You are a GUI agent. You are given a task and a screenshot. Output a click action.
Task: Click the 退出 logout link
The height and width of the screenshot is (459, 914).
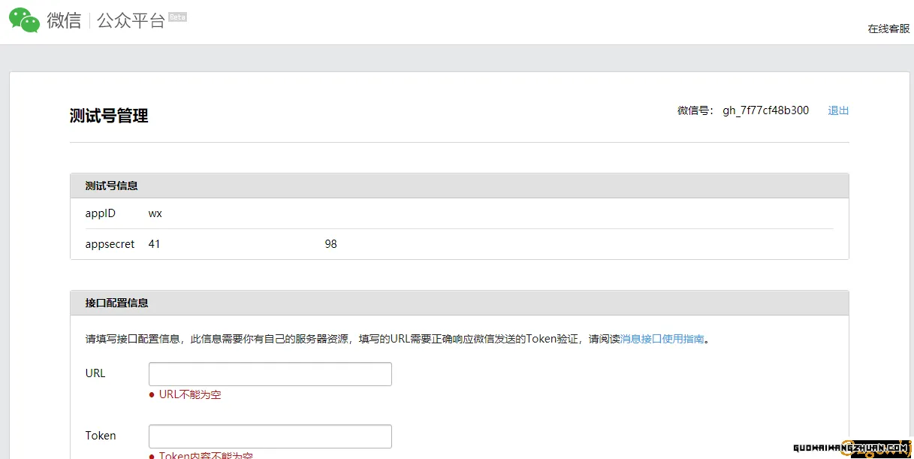coord(838,110)
